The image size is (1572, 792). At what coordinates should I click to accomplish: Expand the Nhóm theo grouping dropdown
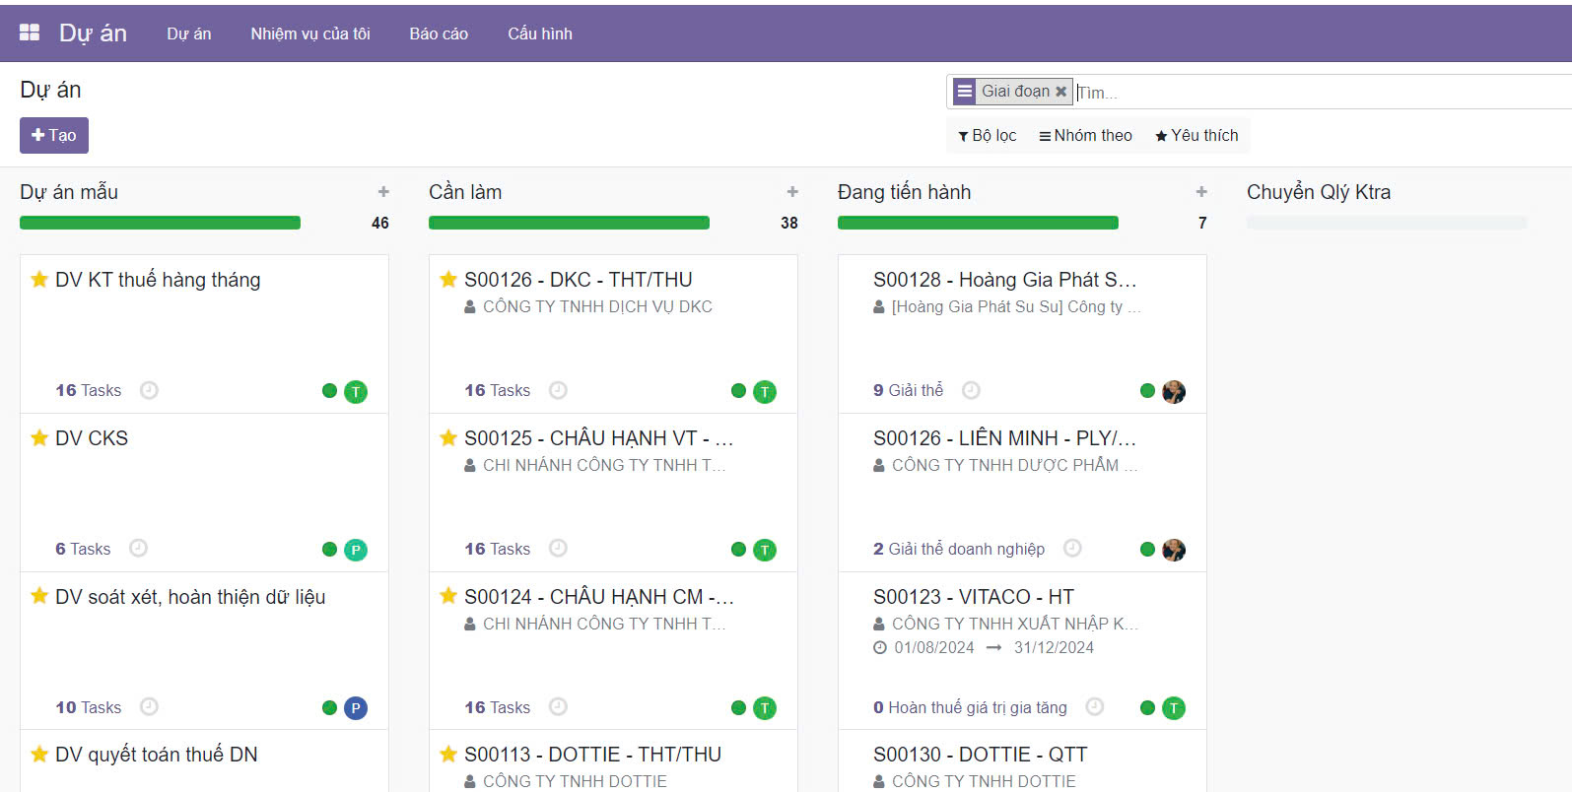[1085, 136]
